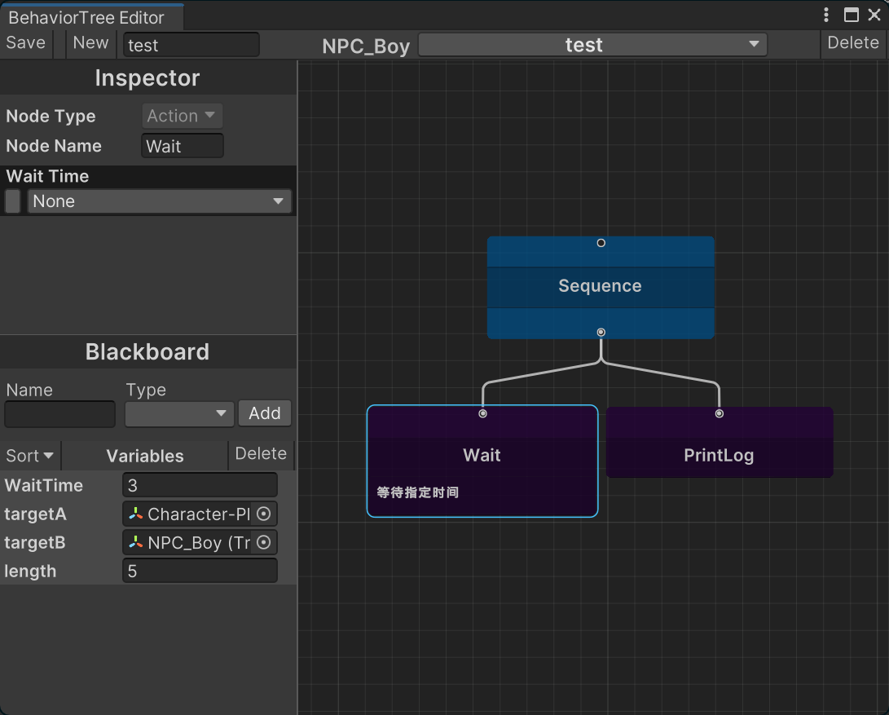Click the Sequence node's top input port
889x715 pixels.
[601, 243]
